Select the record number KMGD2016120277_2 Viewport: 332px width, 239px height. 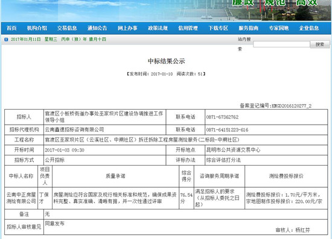click(x=292, y=106)
